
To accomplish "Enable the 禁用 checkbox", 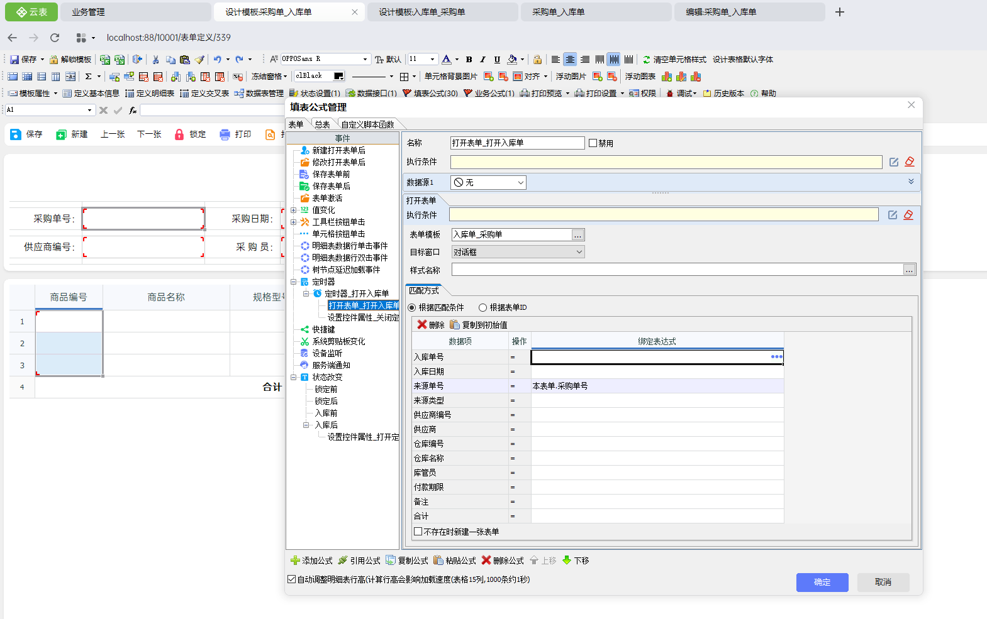I will tap(593, 143).
